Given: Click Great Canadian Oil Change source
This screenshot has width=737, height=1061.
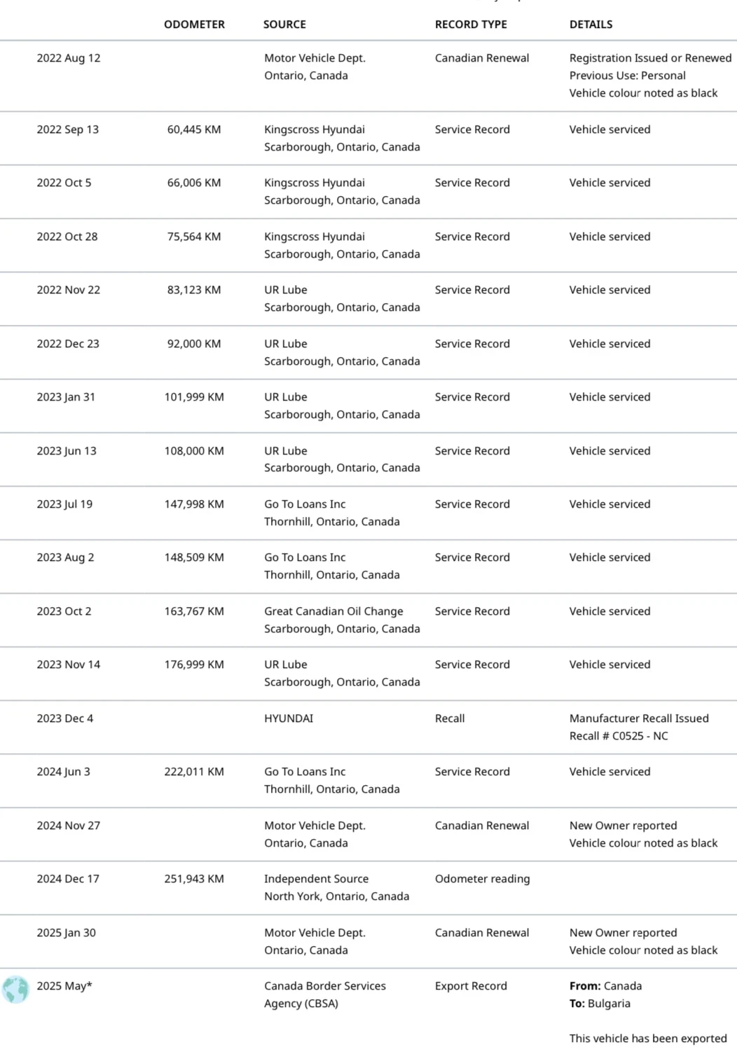Looking at the screenshot, I should pyautogui.click(x=333, y=611).
